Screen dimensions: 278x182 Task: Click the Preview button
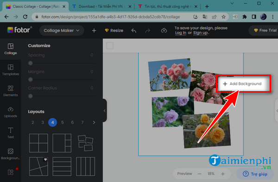[184, 174]
